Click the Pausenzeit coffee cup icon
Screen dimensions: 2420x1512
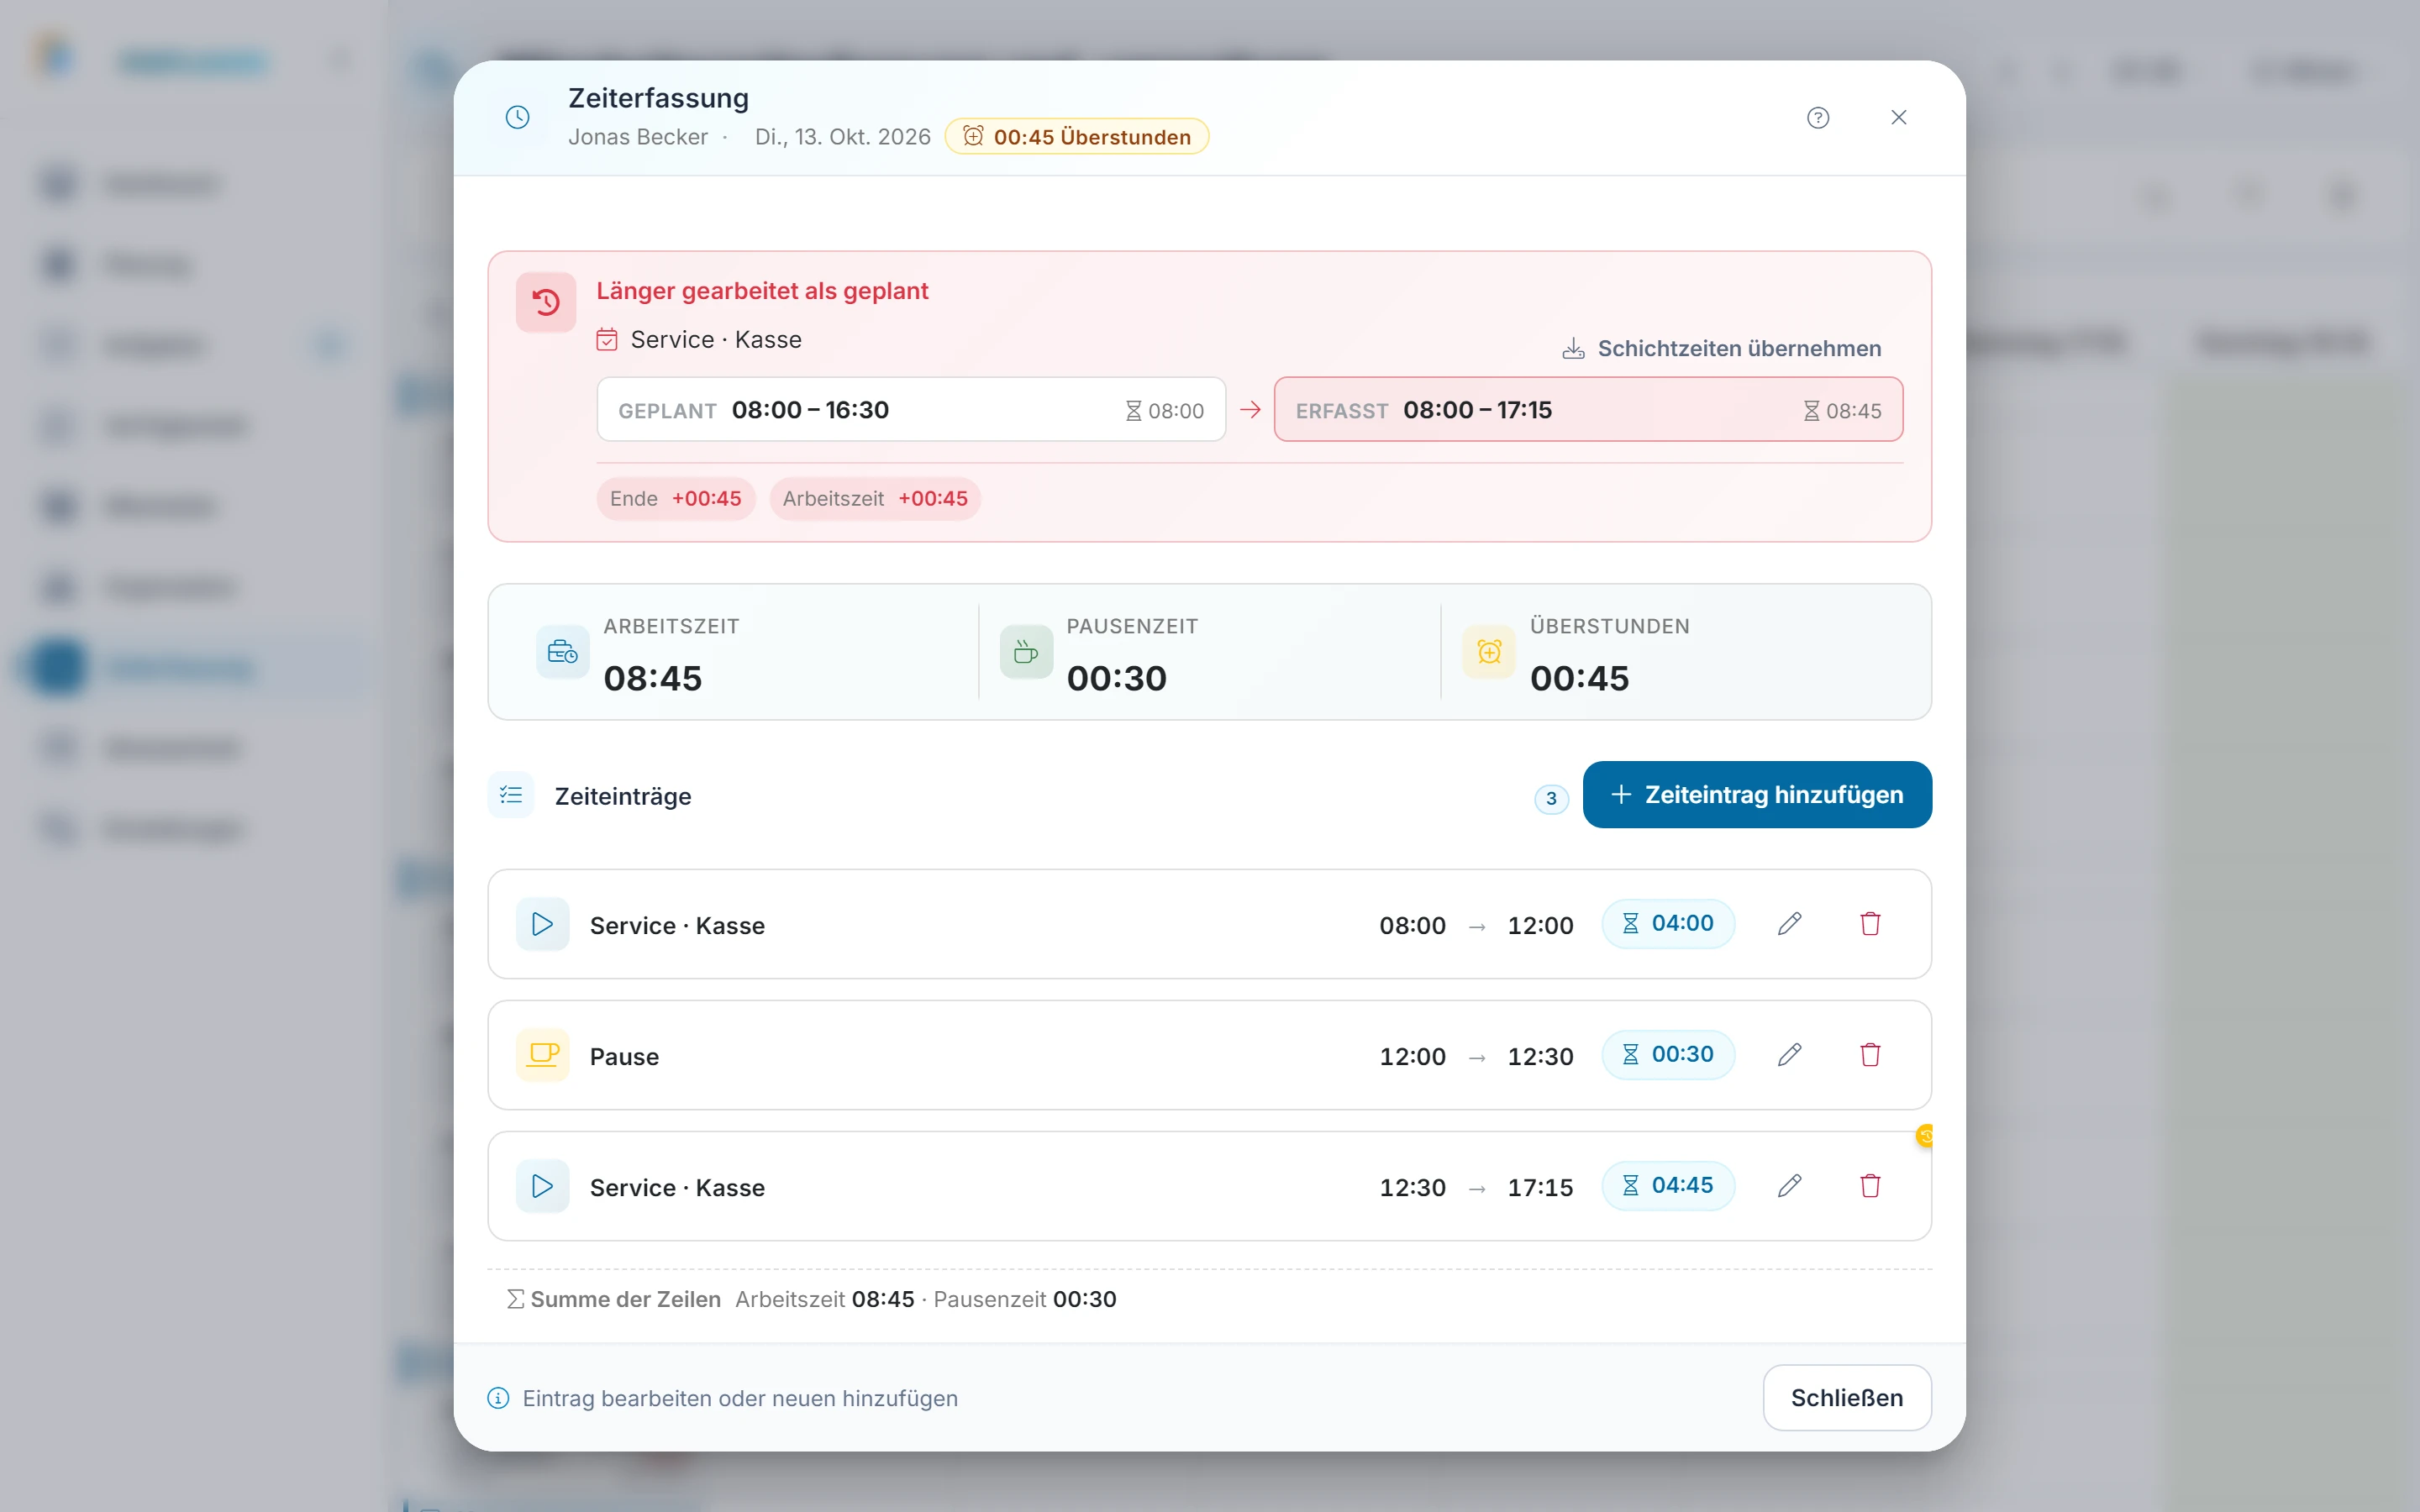coord(1026,652)
